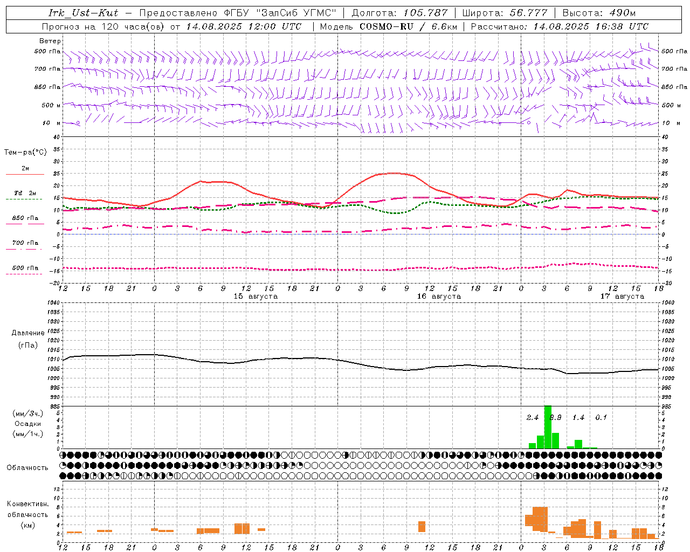The image size is (690, 552).
Task: Click the 500 м wind level label on left axis
Action: [51, 105]
